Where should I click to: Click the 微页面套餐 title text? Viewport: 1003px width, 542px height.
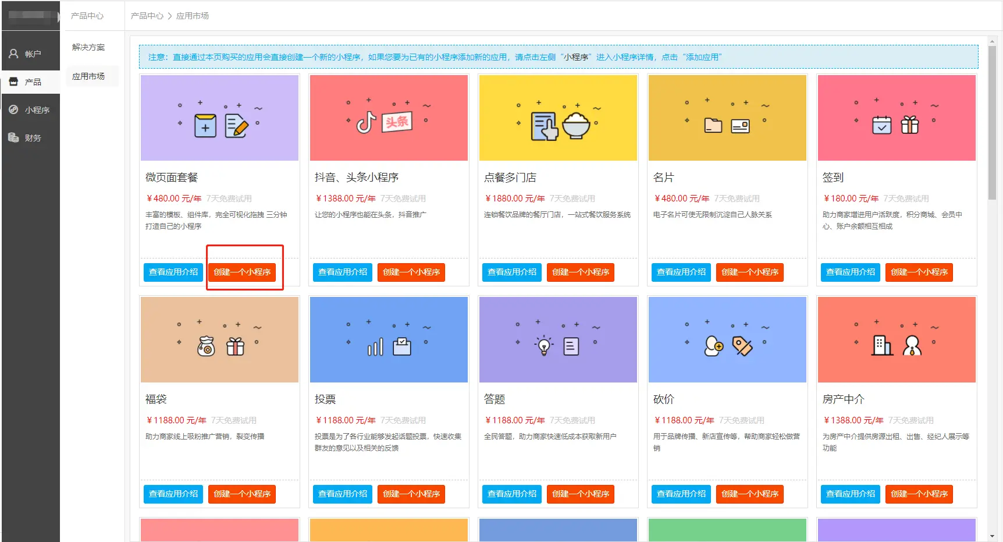click(172, 178)
